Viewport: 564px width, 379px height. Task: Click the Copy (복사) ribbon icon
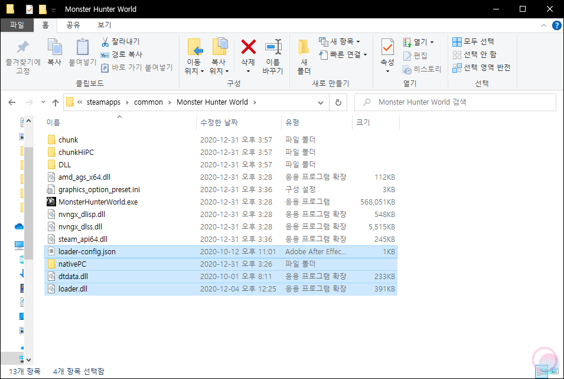pos(54,52)
